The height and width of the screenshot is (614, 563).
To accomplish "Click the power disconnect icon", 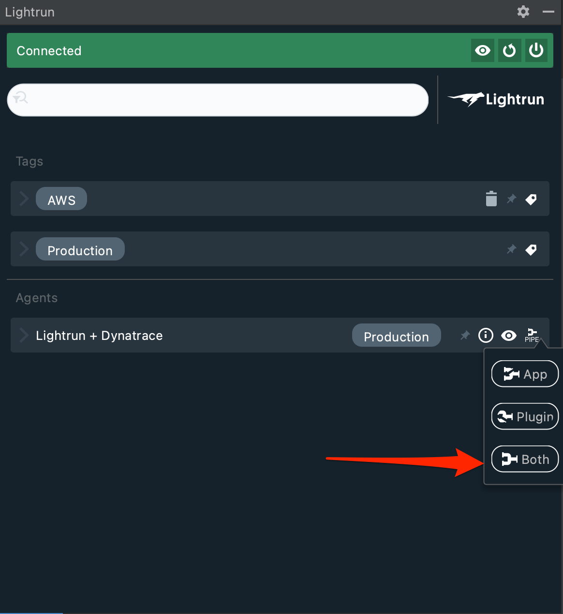I will click(536, 50).
